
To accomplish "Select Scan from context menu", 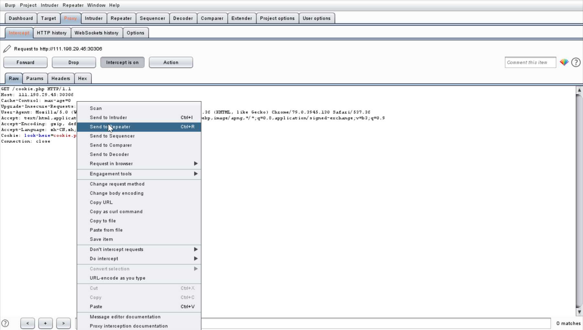I will point(139,108).
